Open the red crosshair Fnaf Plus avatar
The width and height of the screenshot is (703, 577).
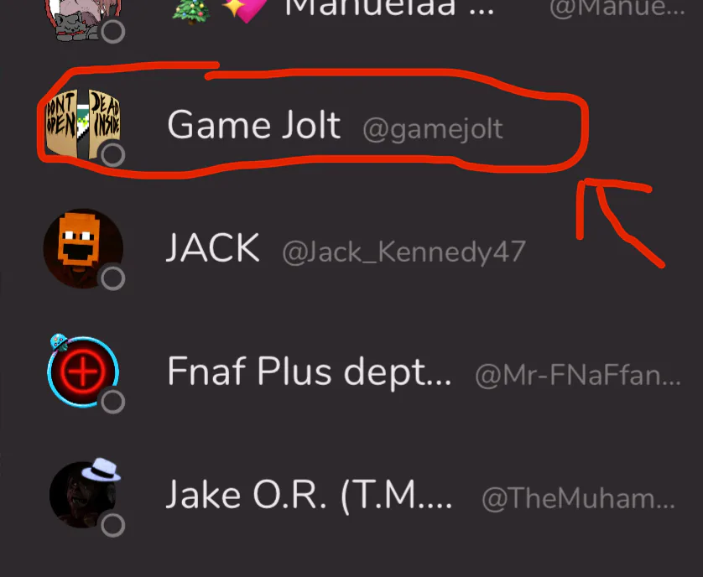pyautogui.click(x=83, y=372)
